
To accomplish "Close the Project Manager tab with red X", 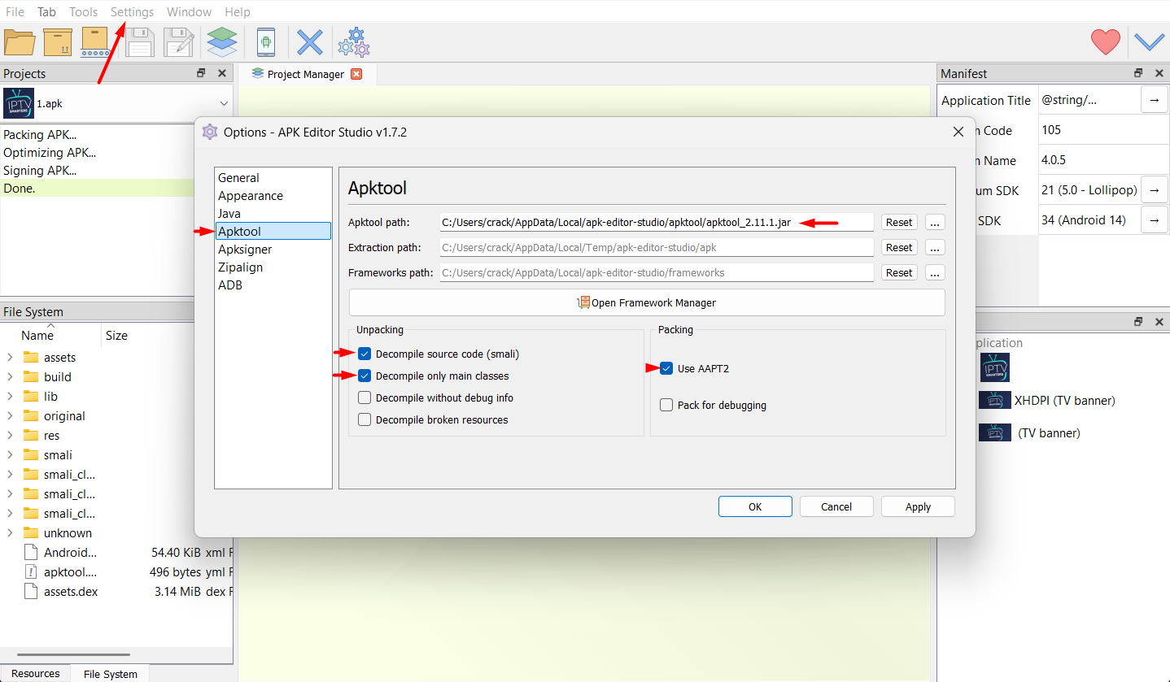I will tap(356, 74).
